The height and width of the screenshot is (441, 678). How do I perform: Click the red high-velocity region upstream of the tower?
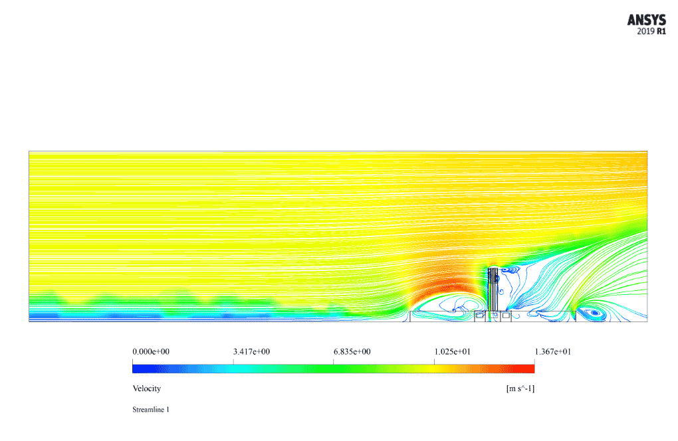coord(439,286)
